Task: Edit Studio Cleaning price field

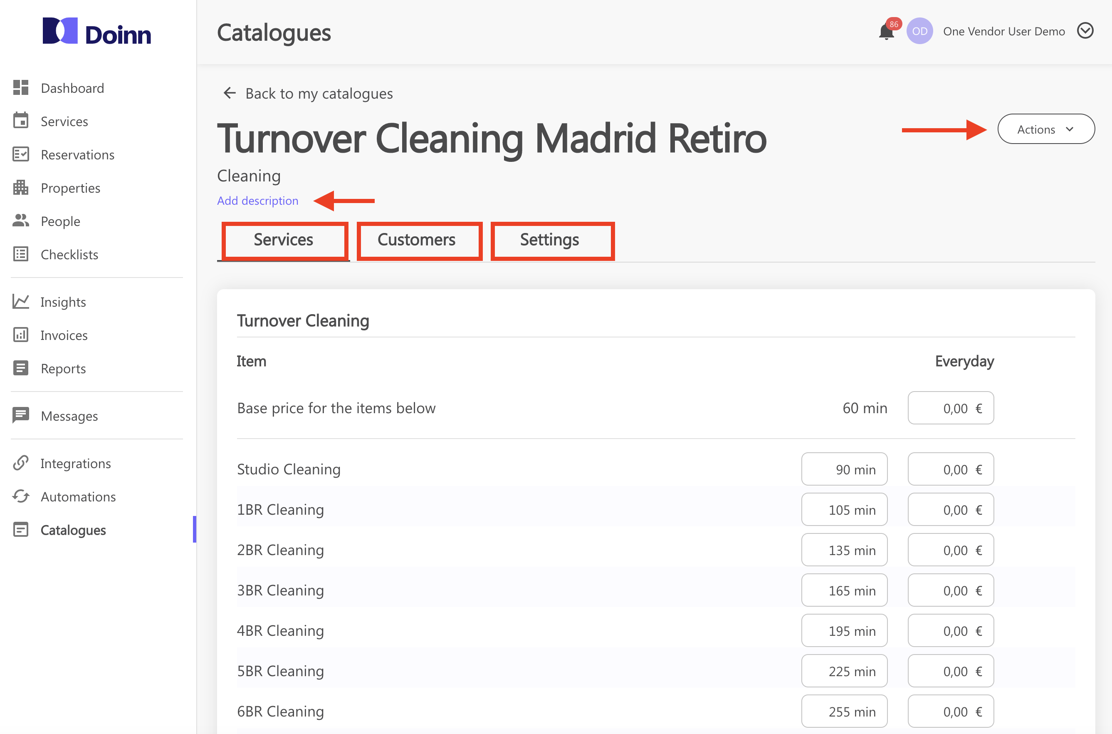Action: (951, 469)
